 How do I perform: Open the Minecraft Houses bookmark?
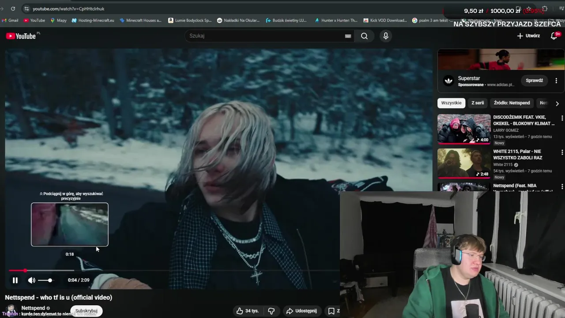coord(140,20)
